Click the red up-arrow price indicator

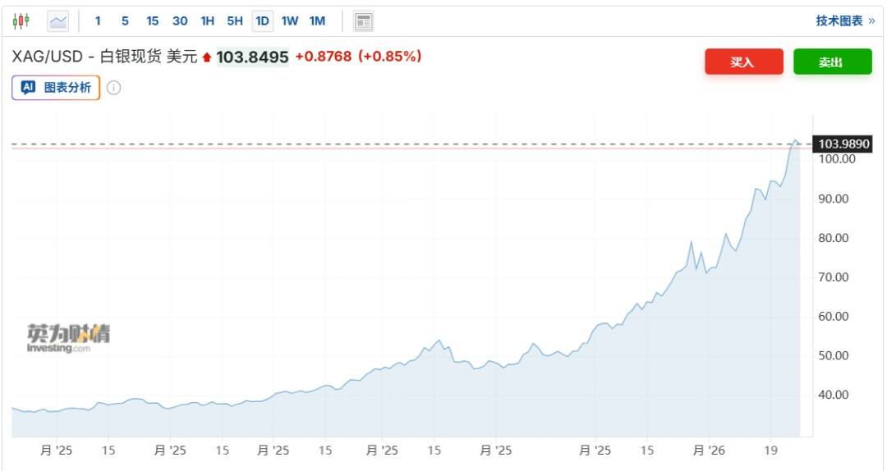(207, 57)
